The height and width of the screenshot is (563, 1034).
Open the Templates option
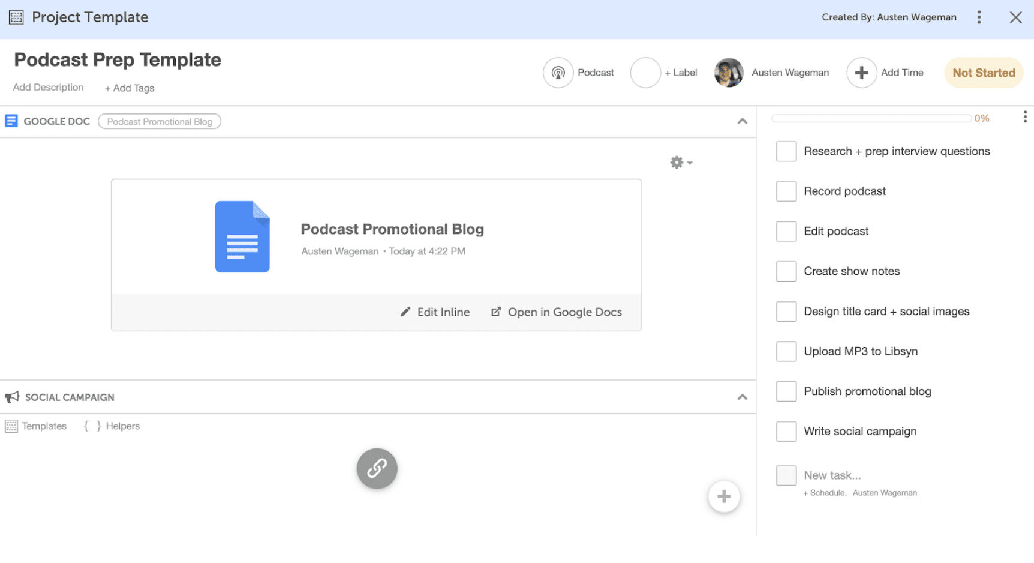point(36,426)
